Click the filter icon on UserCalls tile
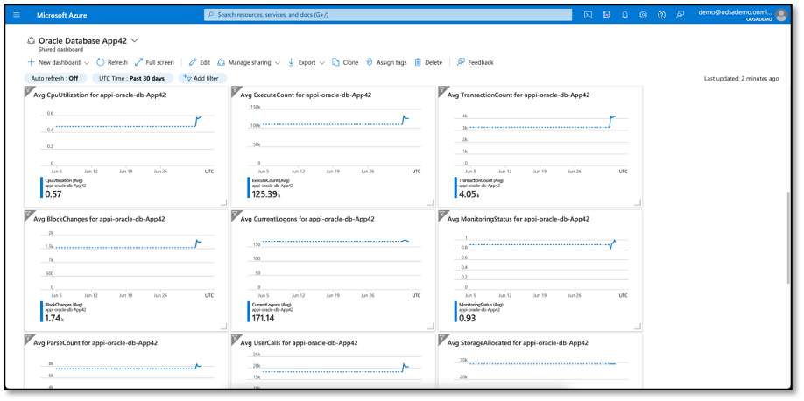 pyautogui.click(x=235, y=338)
